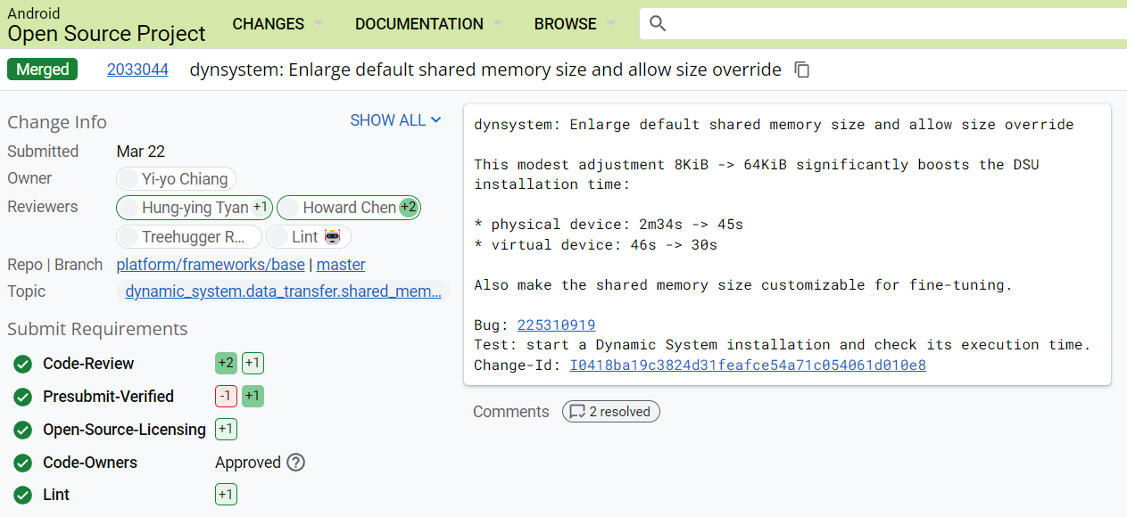The width and height of the screenshot is (1127, 517).
Task: Click the Open-Source-Licensing status check icon
Action: click(x=22, y=430)
